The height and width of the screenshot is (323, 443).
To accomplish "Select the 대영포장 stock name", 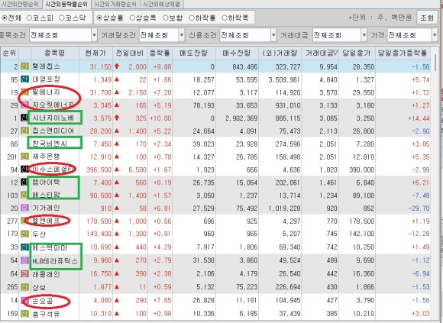I will click(46, 79).
